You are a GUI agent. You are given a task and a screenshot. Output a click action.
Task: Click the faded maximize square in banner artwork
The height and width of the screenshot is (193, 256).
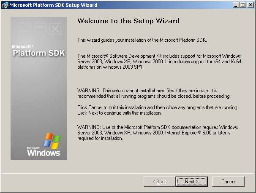click(40, 29)
